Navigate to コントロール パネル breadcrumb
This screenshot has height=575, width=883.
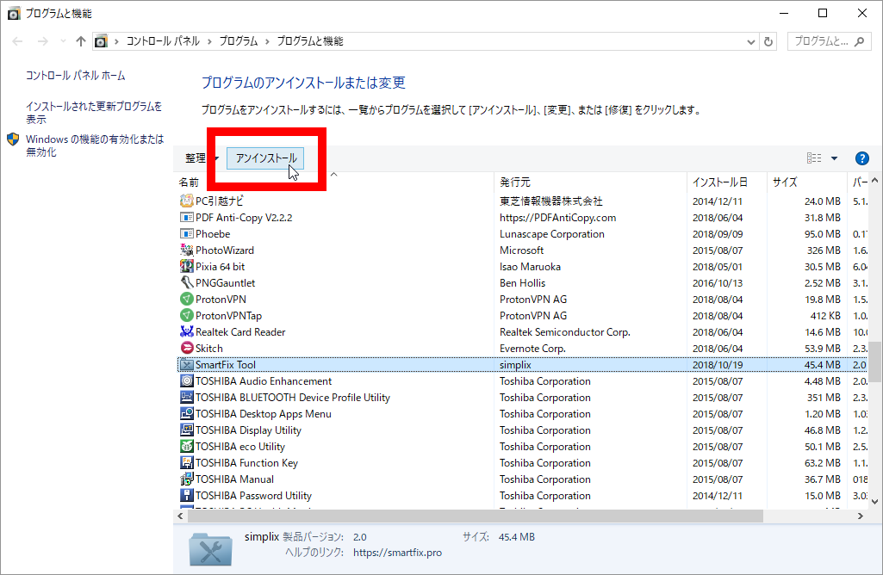pos(163,41)
